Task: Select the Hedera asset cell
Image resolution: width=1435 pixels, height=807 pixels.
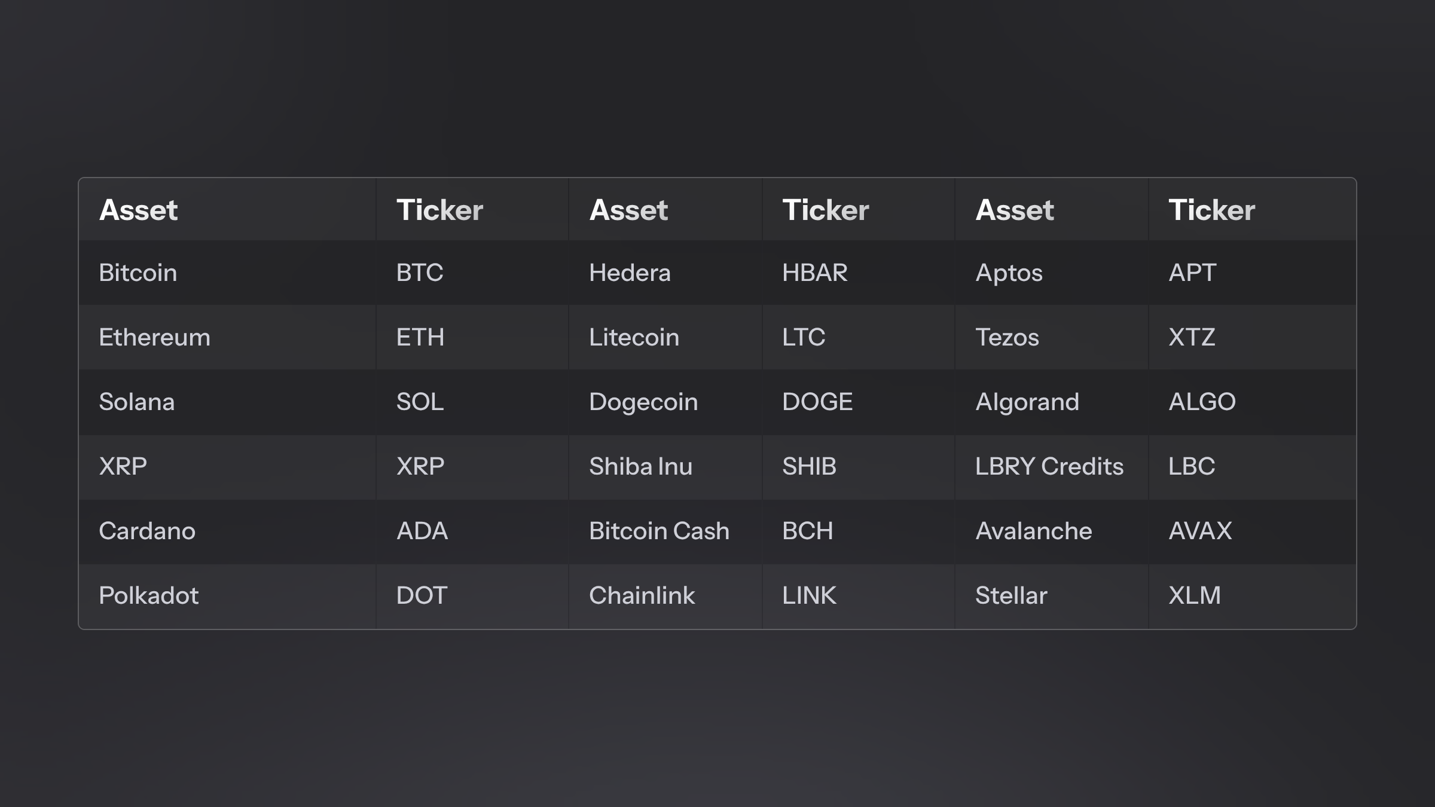Action: (x=630, y=273)
